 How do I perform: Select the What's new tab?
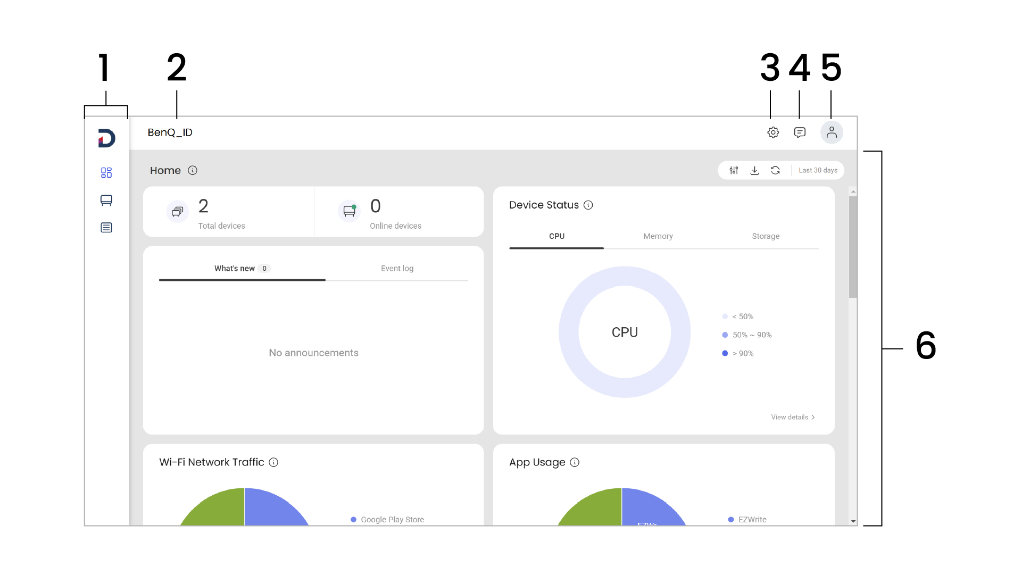click(235, 269)
